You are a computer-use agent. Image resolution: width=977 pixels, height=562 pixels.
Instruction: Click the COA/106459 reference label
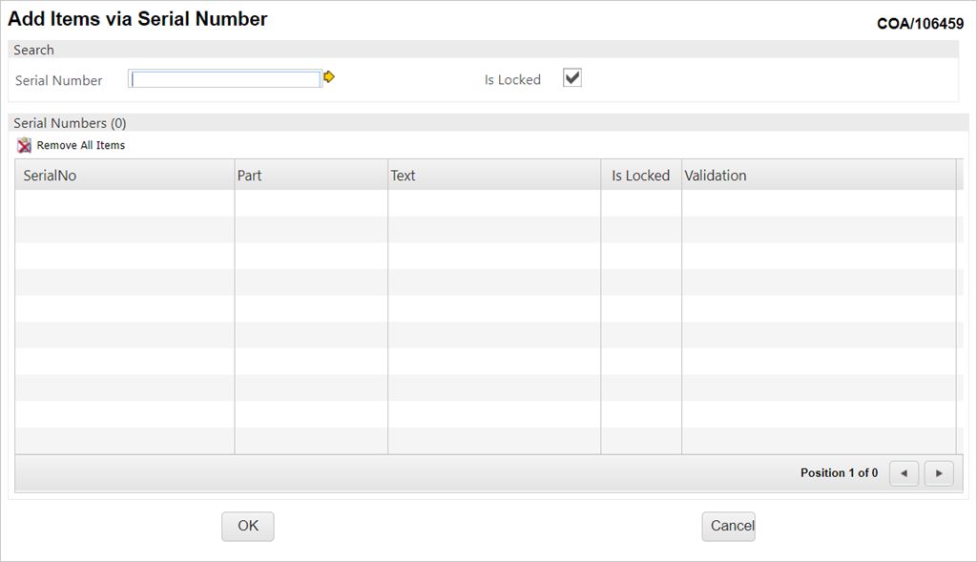click(x=920, y=24)
